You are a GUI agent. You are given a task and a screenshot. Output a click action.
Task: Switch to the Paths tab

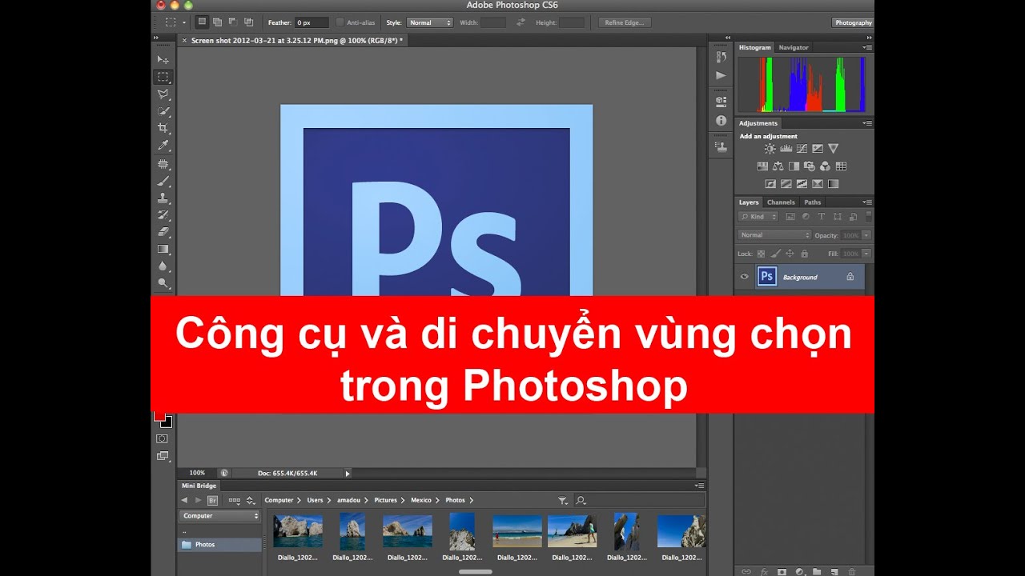coord(813,202)
